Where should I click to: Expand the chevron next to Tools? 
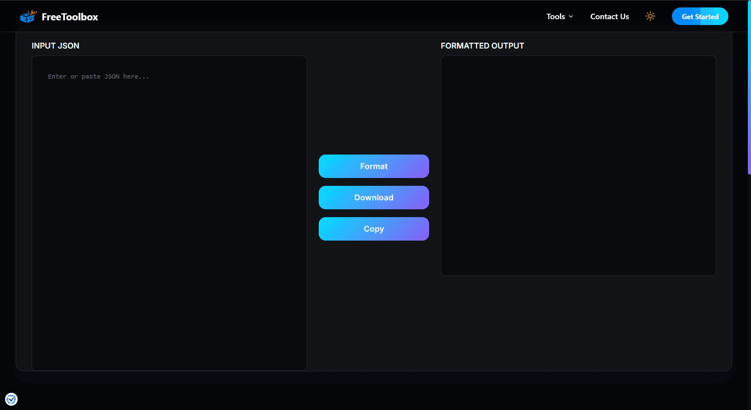[x=570, y=17]
